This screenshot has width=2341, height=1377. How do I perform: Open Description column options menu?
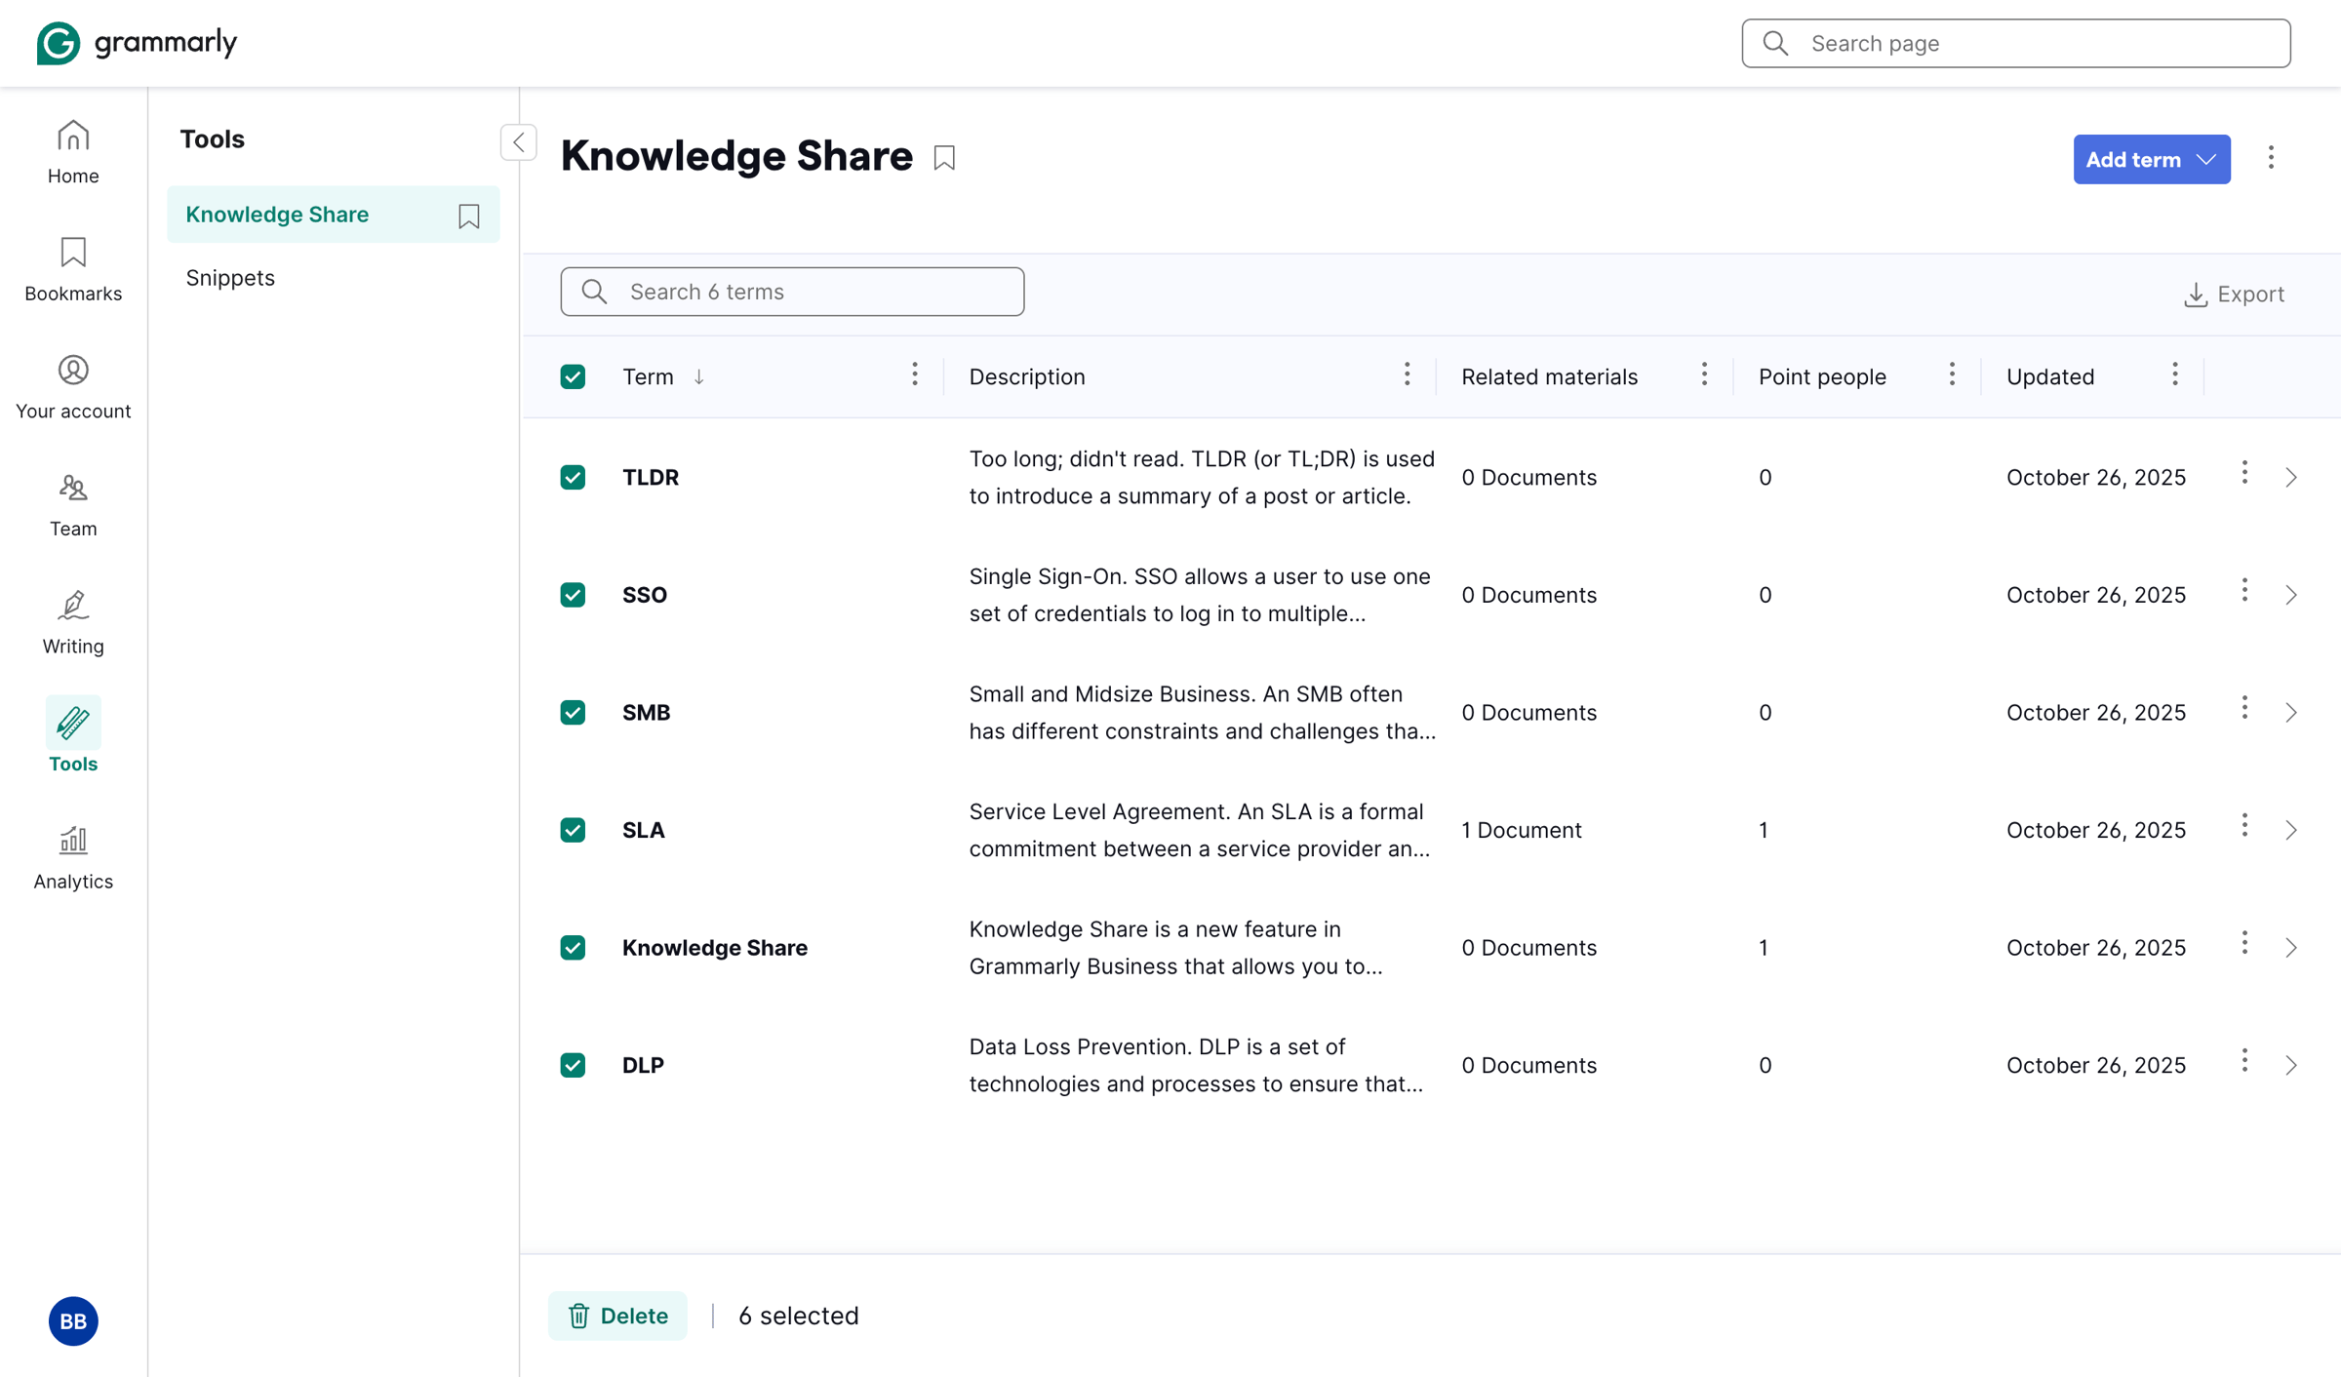[1407, 375]
